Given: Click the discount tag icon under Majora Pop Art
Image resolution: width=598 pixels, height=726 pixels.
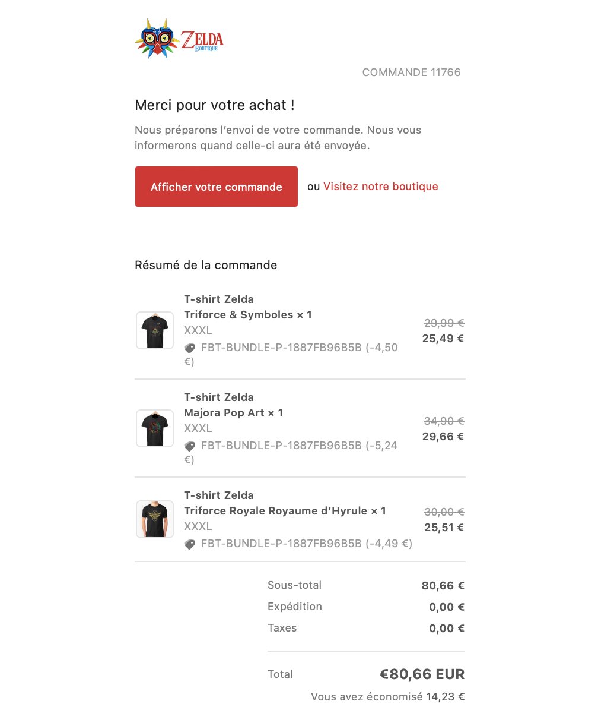Looking at the screenshot, I should 190,446.
